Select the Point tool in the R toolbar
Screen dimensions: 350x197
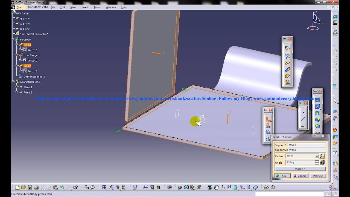click(303, 112)
